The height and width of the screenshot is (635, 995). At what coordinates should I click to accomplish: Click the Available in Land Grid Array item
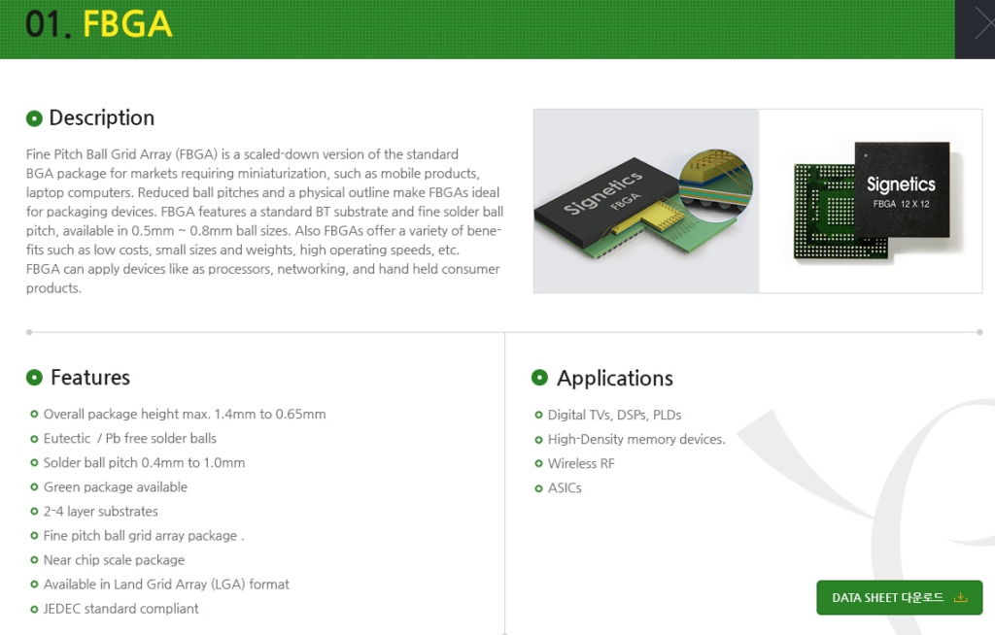coord(166,585)
